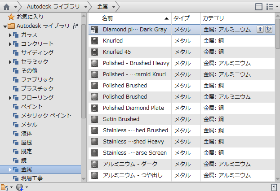Image resolution: width=280 pixels, height=191 pixels.
Task: Click material list scrollbar down arrow
Action: pos(277,179)
